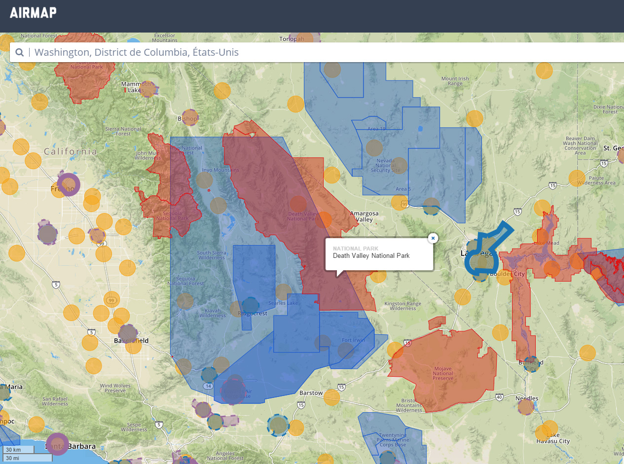Image resolution: width=624 pixels, height=464 pixels.
Task: Click the AIRMAP logo
Action: 33,12
